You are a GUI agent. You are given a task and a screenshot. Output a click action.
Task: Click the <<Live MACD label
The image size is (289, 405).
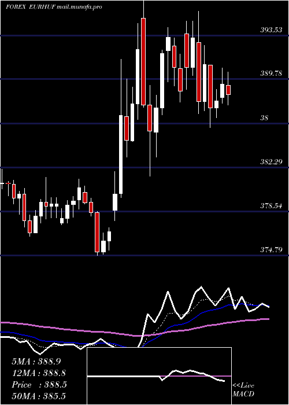point(243,390)
